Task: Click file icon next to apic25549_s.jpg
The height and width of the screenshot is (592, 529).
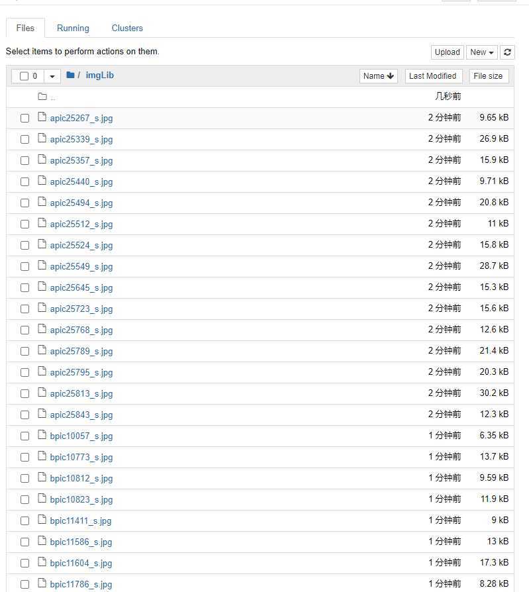Action: 42,265
